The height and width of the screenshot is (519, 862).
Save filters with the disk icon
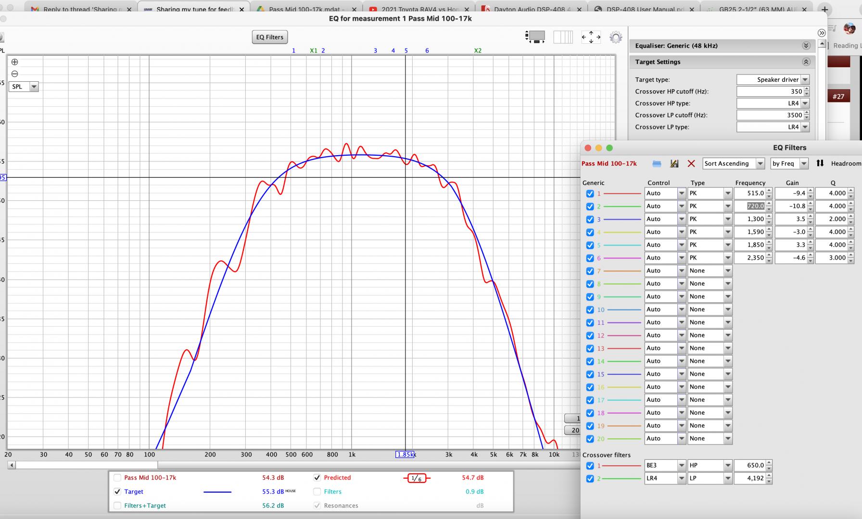pos(674,164)
